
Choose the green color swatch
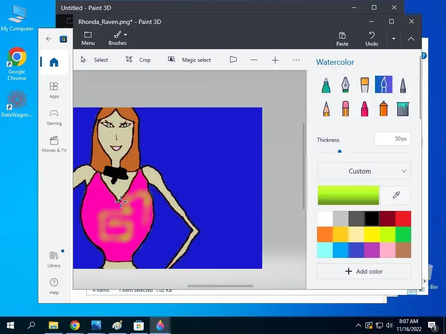coord(403,234)
